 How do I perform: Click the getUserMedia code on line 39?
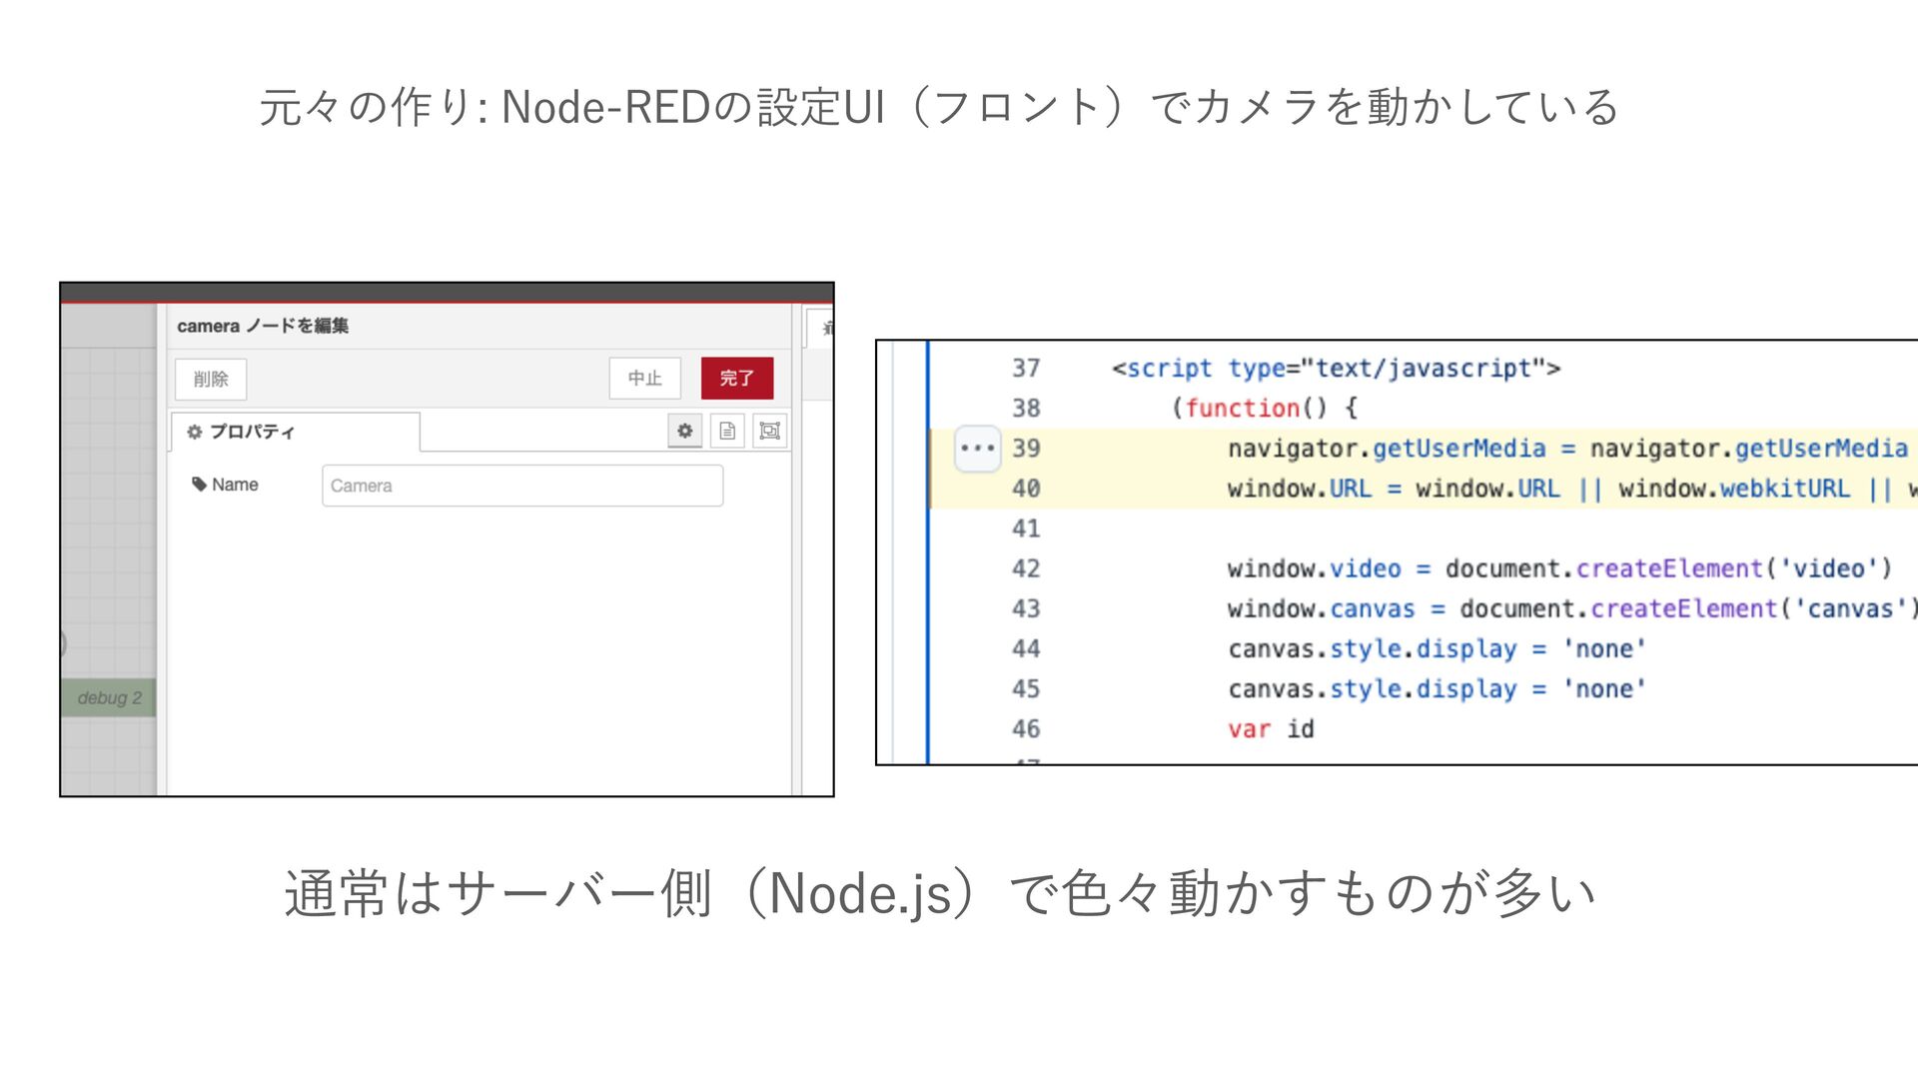click(x=1458, y=449)
